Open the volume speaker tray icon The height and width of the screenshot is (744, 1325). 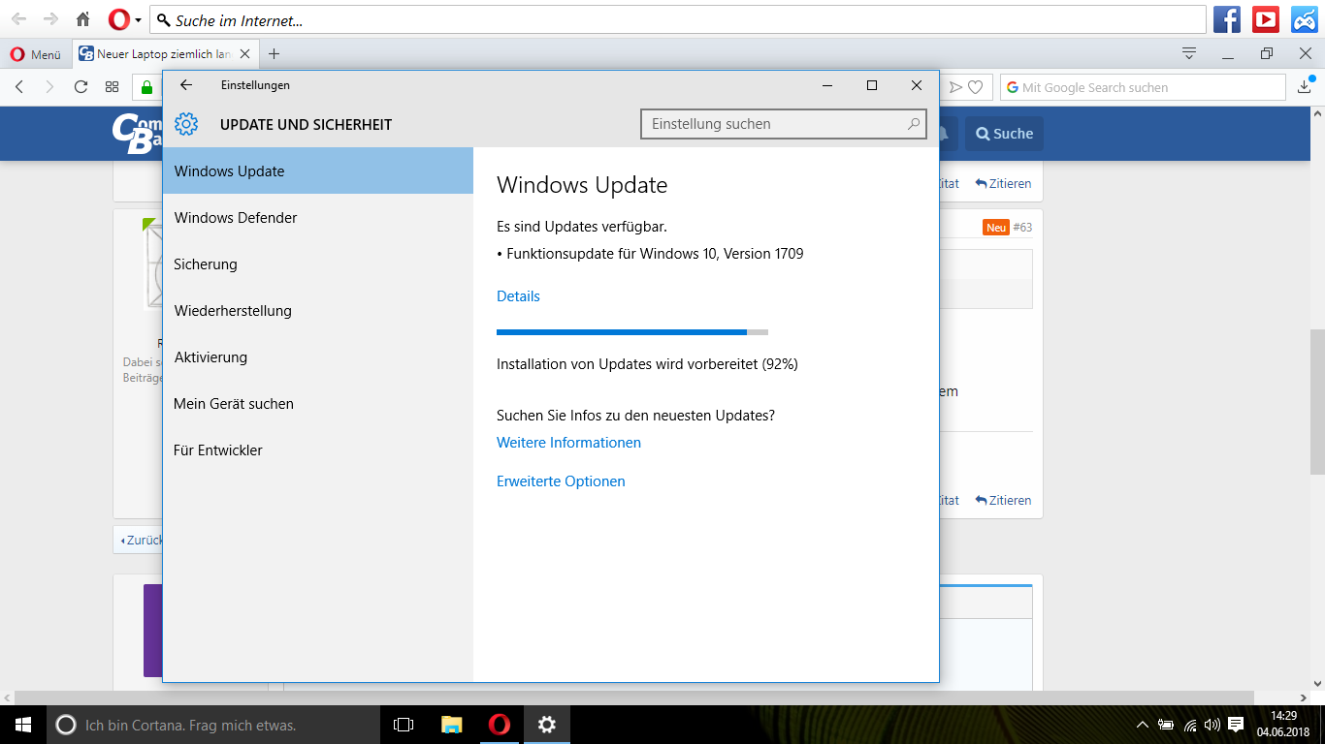click(1212, 725)
